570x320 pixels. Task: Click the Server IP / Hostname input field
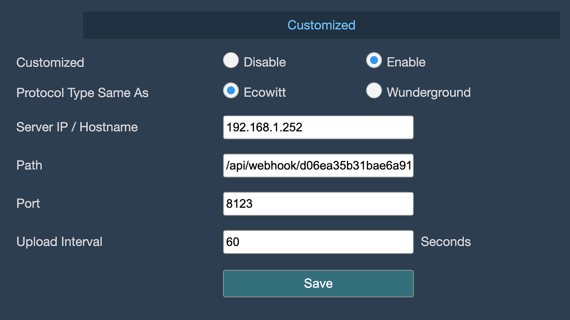point(318,127)
